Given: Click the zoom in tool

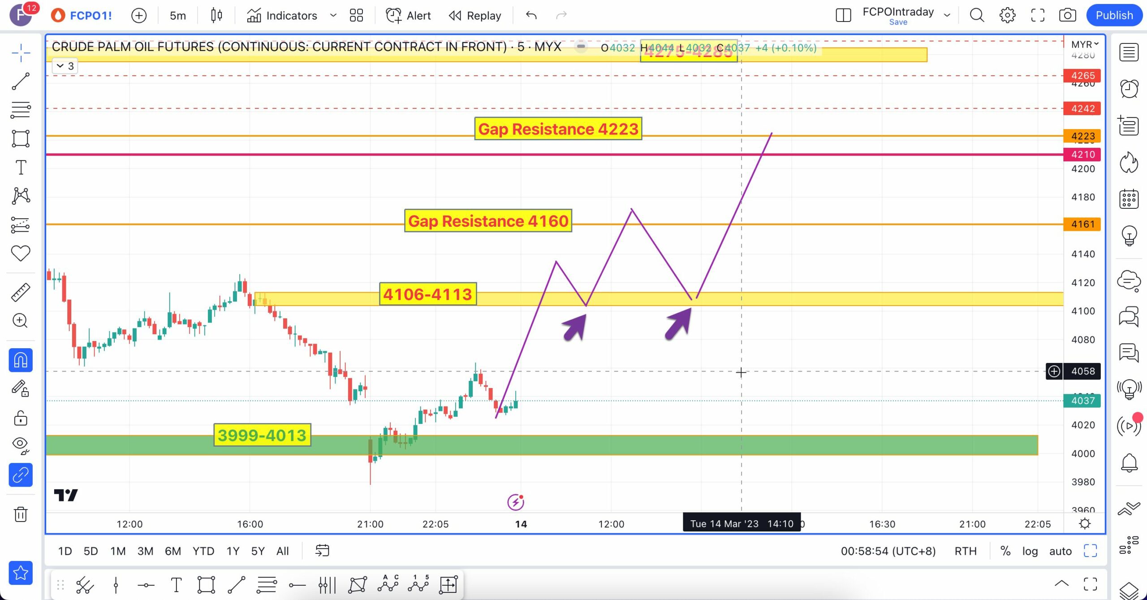Looking at the screenshot, I should pos(21,320).
